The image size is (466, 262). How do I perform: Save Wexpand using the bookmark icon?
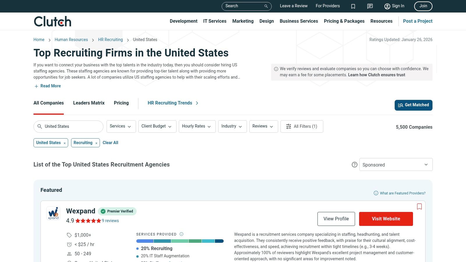(419, 206)
